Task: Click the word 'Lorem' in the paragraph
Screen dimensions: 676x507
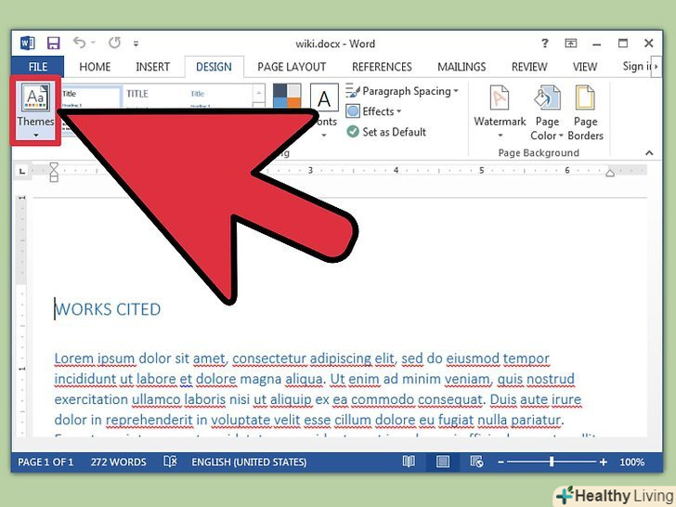Action: [x=73, y=358]
